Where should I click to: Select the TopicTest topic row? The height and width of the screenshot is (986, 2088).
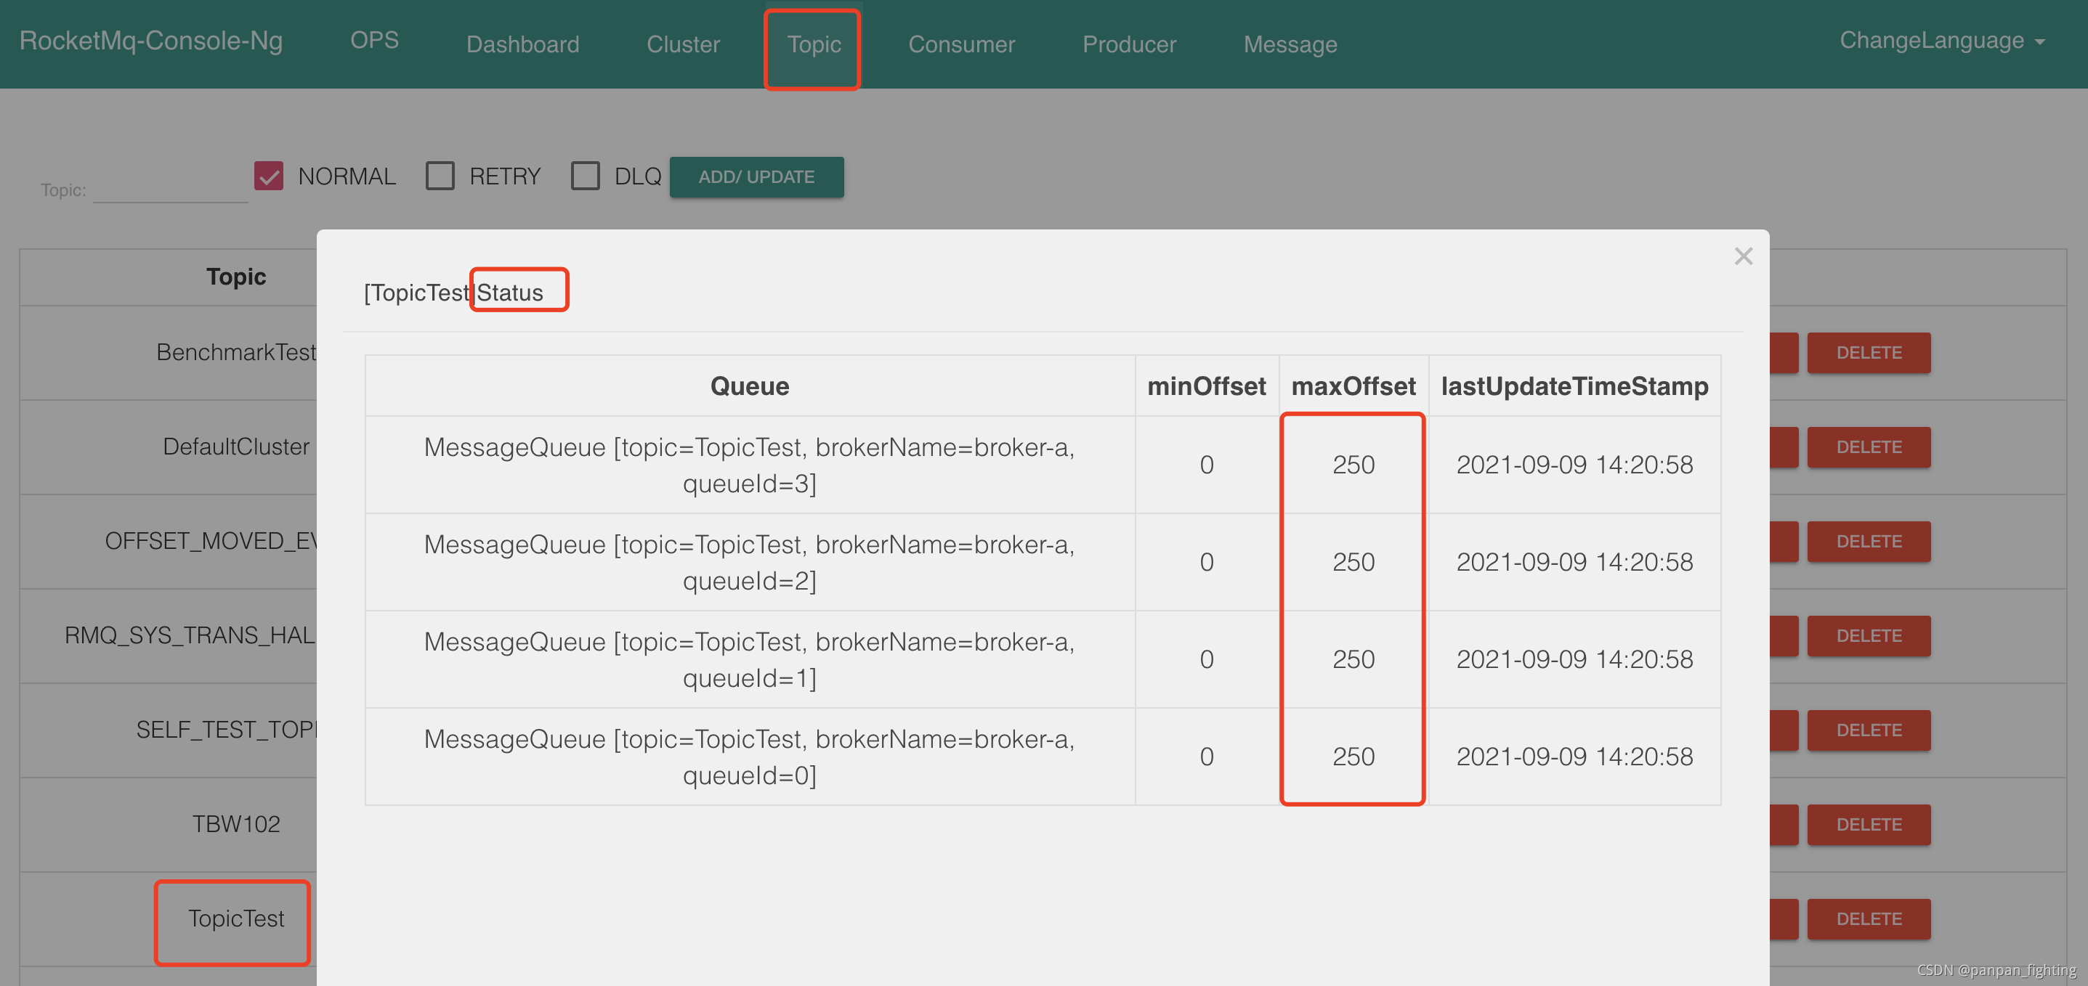click(235, 918)
